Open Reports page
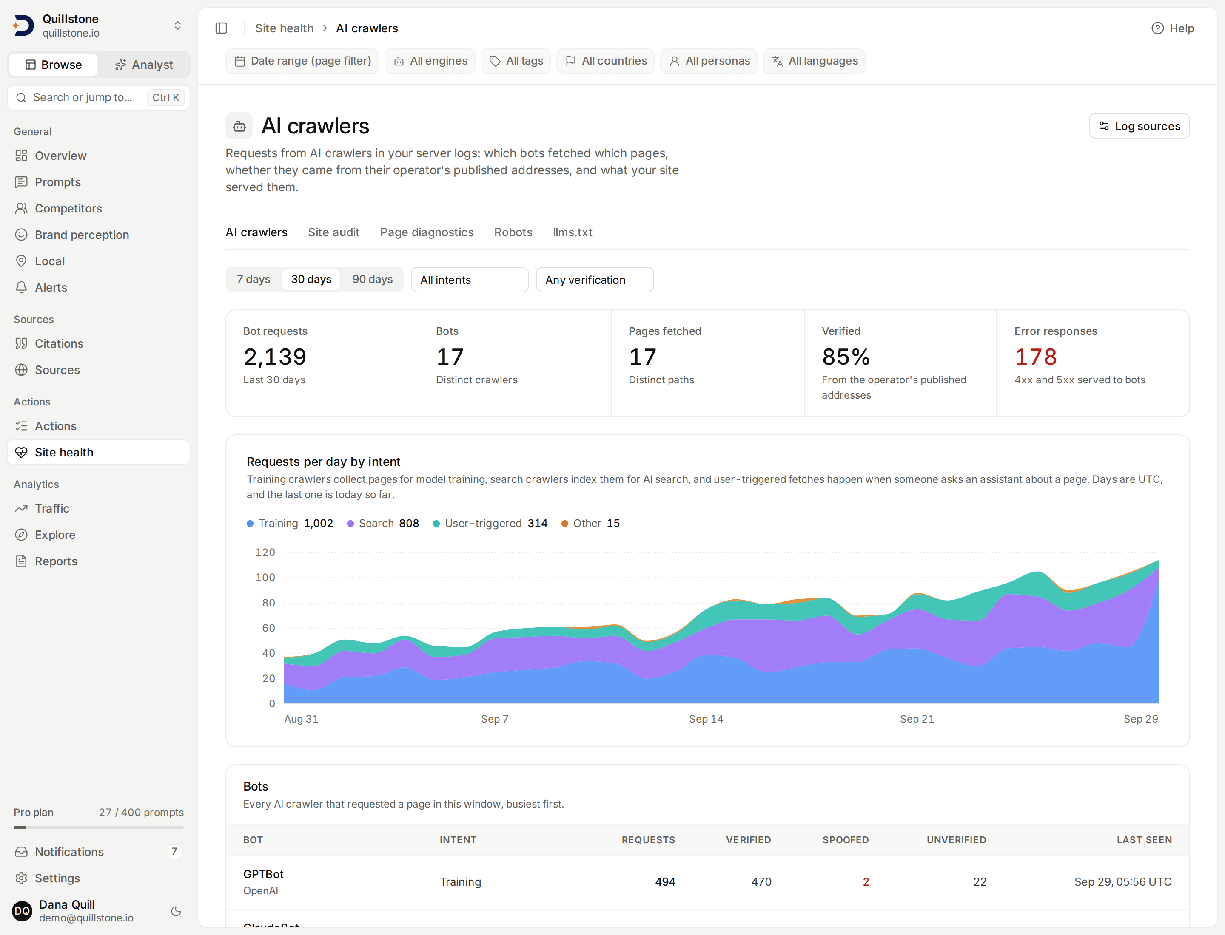 coord(99,561)
